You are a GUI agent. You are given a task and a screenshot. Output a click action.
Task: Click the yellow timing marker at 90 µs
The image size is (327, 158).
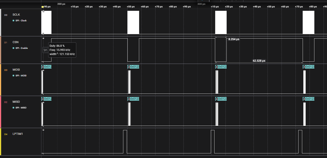click(43, 7)
